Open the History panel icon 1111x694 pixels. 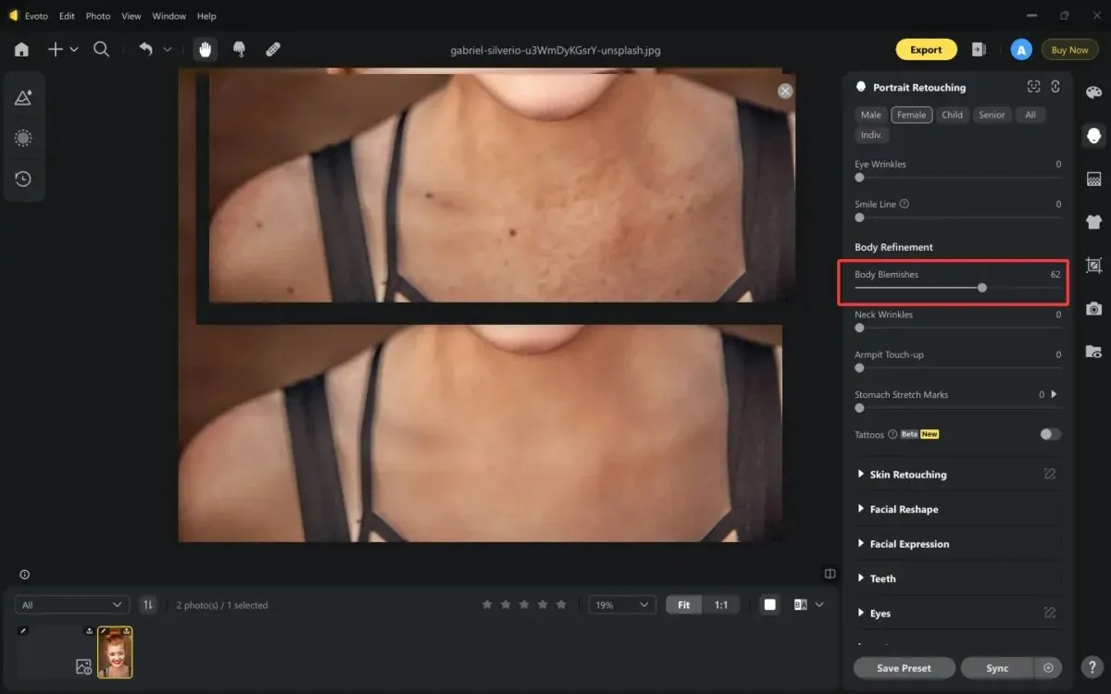(x=23, y=179)
